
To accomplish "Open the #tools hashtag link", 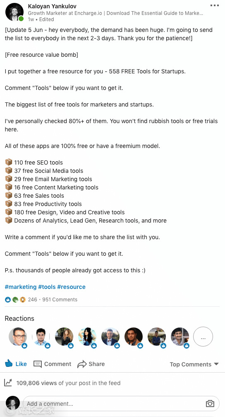I will pyautogui.click(x=47, y=287).
